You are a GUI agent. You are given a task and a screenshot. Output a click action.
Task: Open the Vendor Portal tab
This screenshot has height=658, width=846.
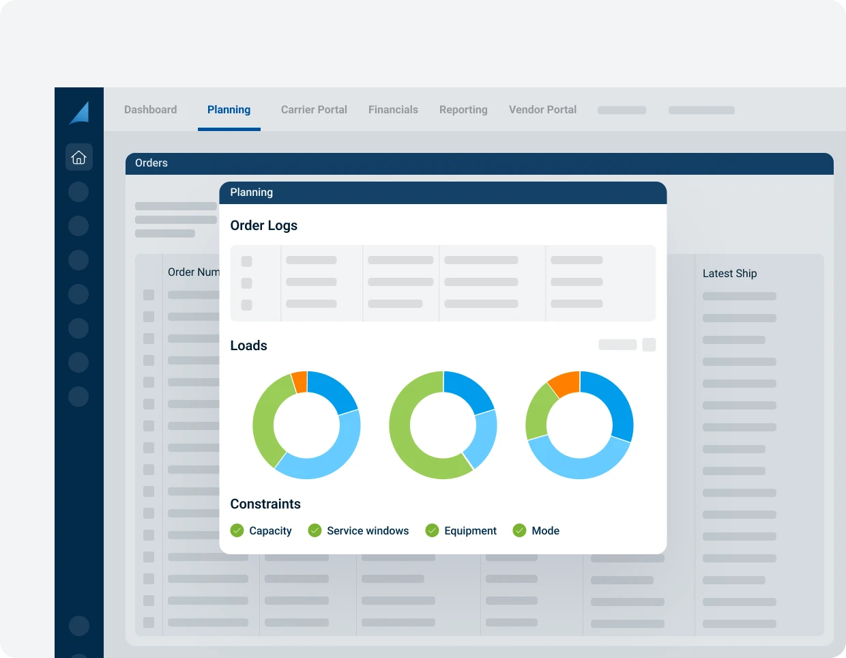click(x=542, y=110)
